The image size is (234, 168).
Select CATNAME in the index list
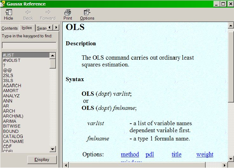click(26, 141)
